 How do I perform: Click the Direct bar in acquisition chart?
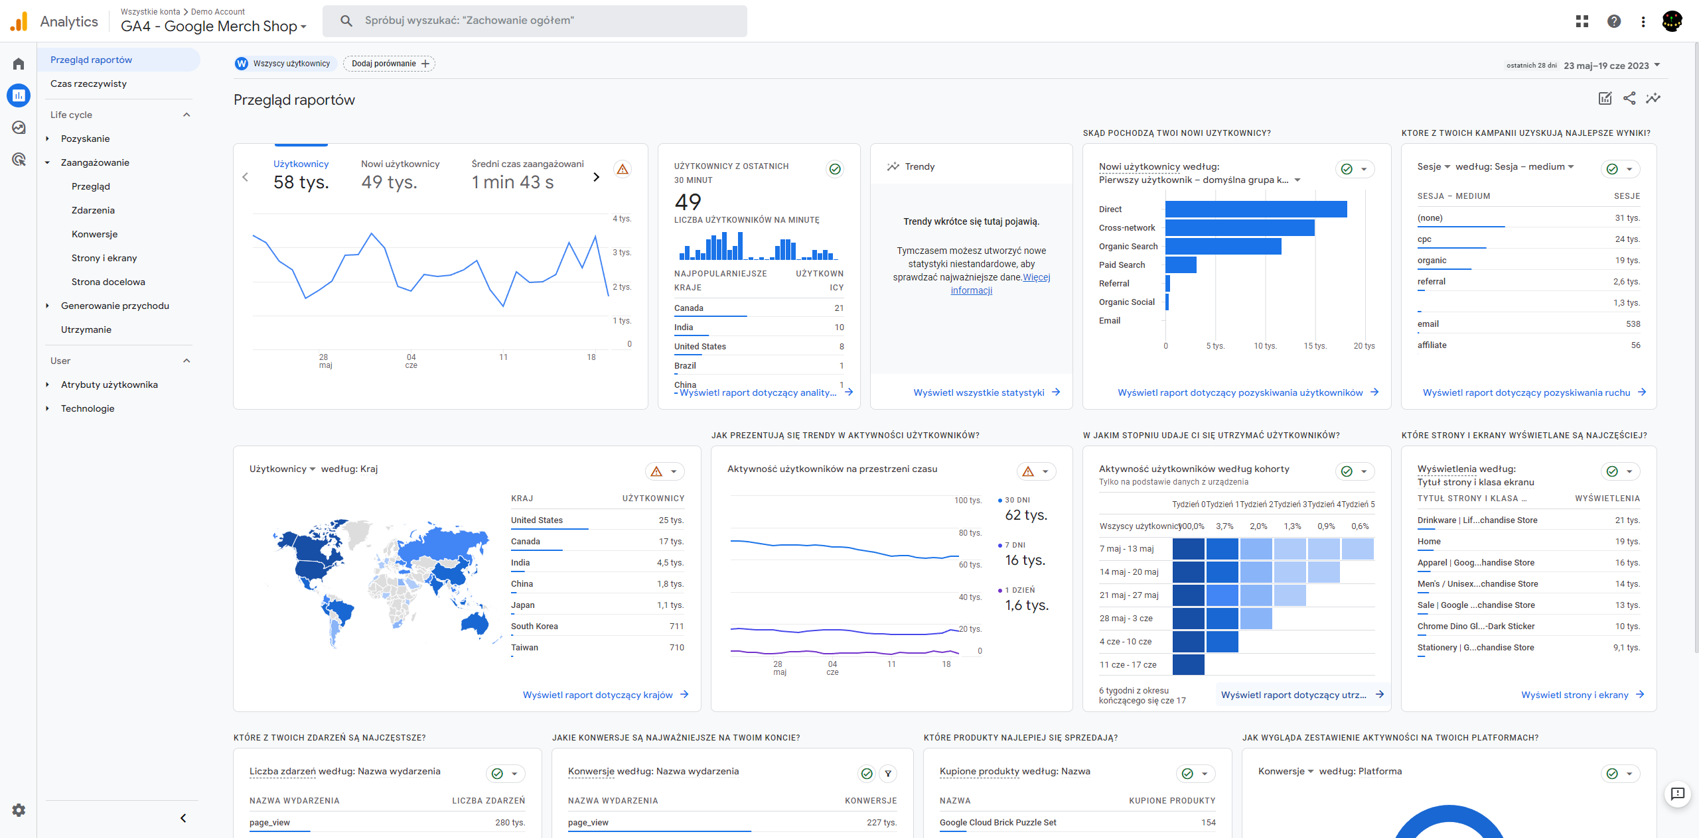point(1256,209)
